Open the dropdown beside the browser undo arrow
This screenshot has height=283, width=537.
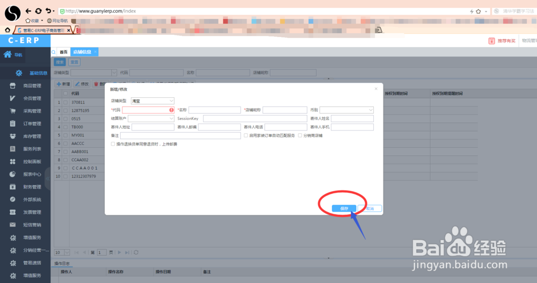53,11
